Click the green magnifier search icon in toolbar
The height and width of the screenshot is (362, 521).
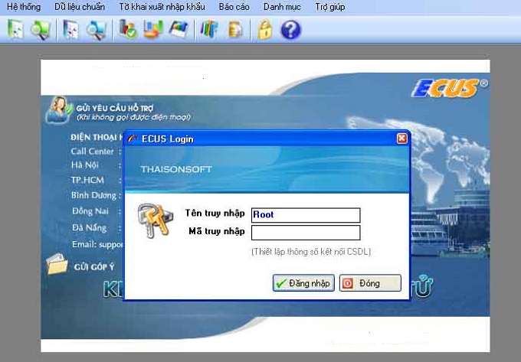[40, 30]
